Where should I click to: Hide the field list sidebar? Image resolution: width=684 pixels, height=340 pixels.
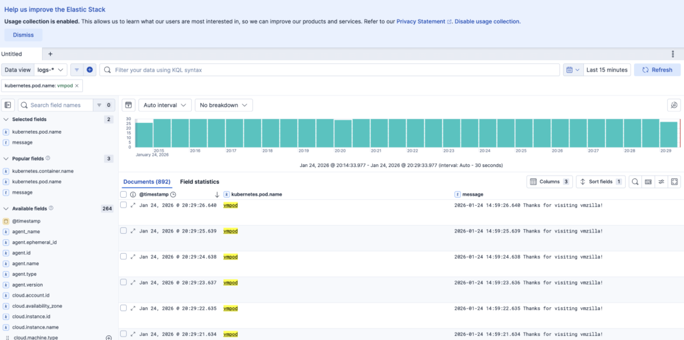(8, 105)
